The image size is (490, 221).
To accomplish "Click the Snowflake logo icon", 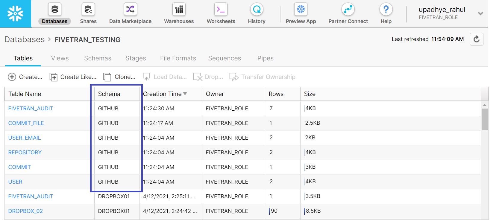I will click(x=16, y=14).
